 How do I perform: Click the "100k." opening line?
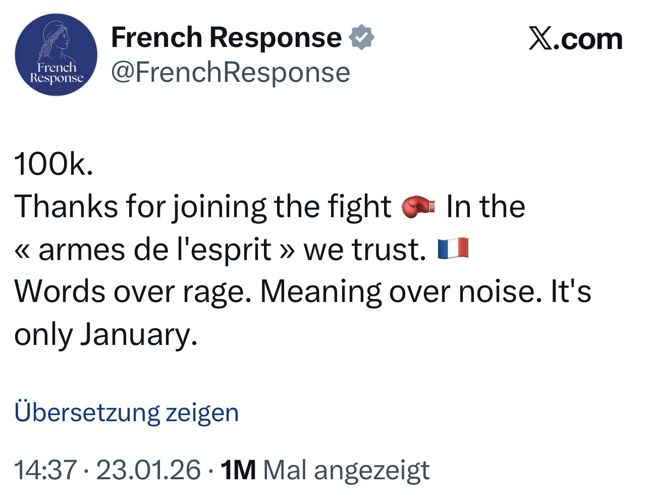click(x=53, y=165)
